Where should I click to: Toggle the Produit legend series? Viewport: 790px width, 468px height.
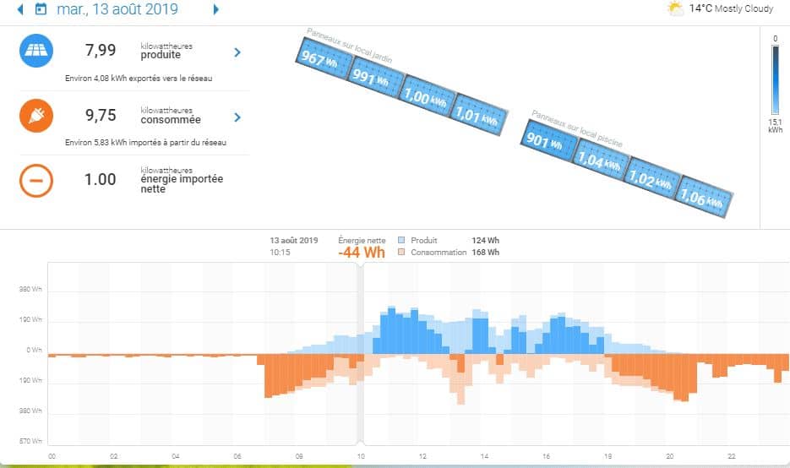(x=403, y=241)
